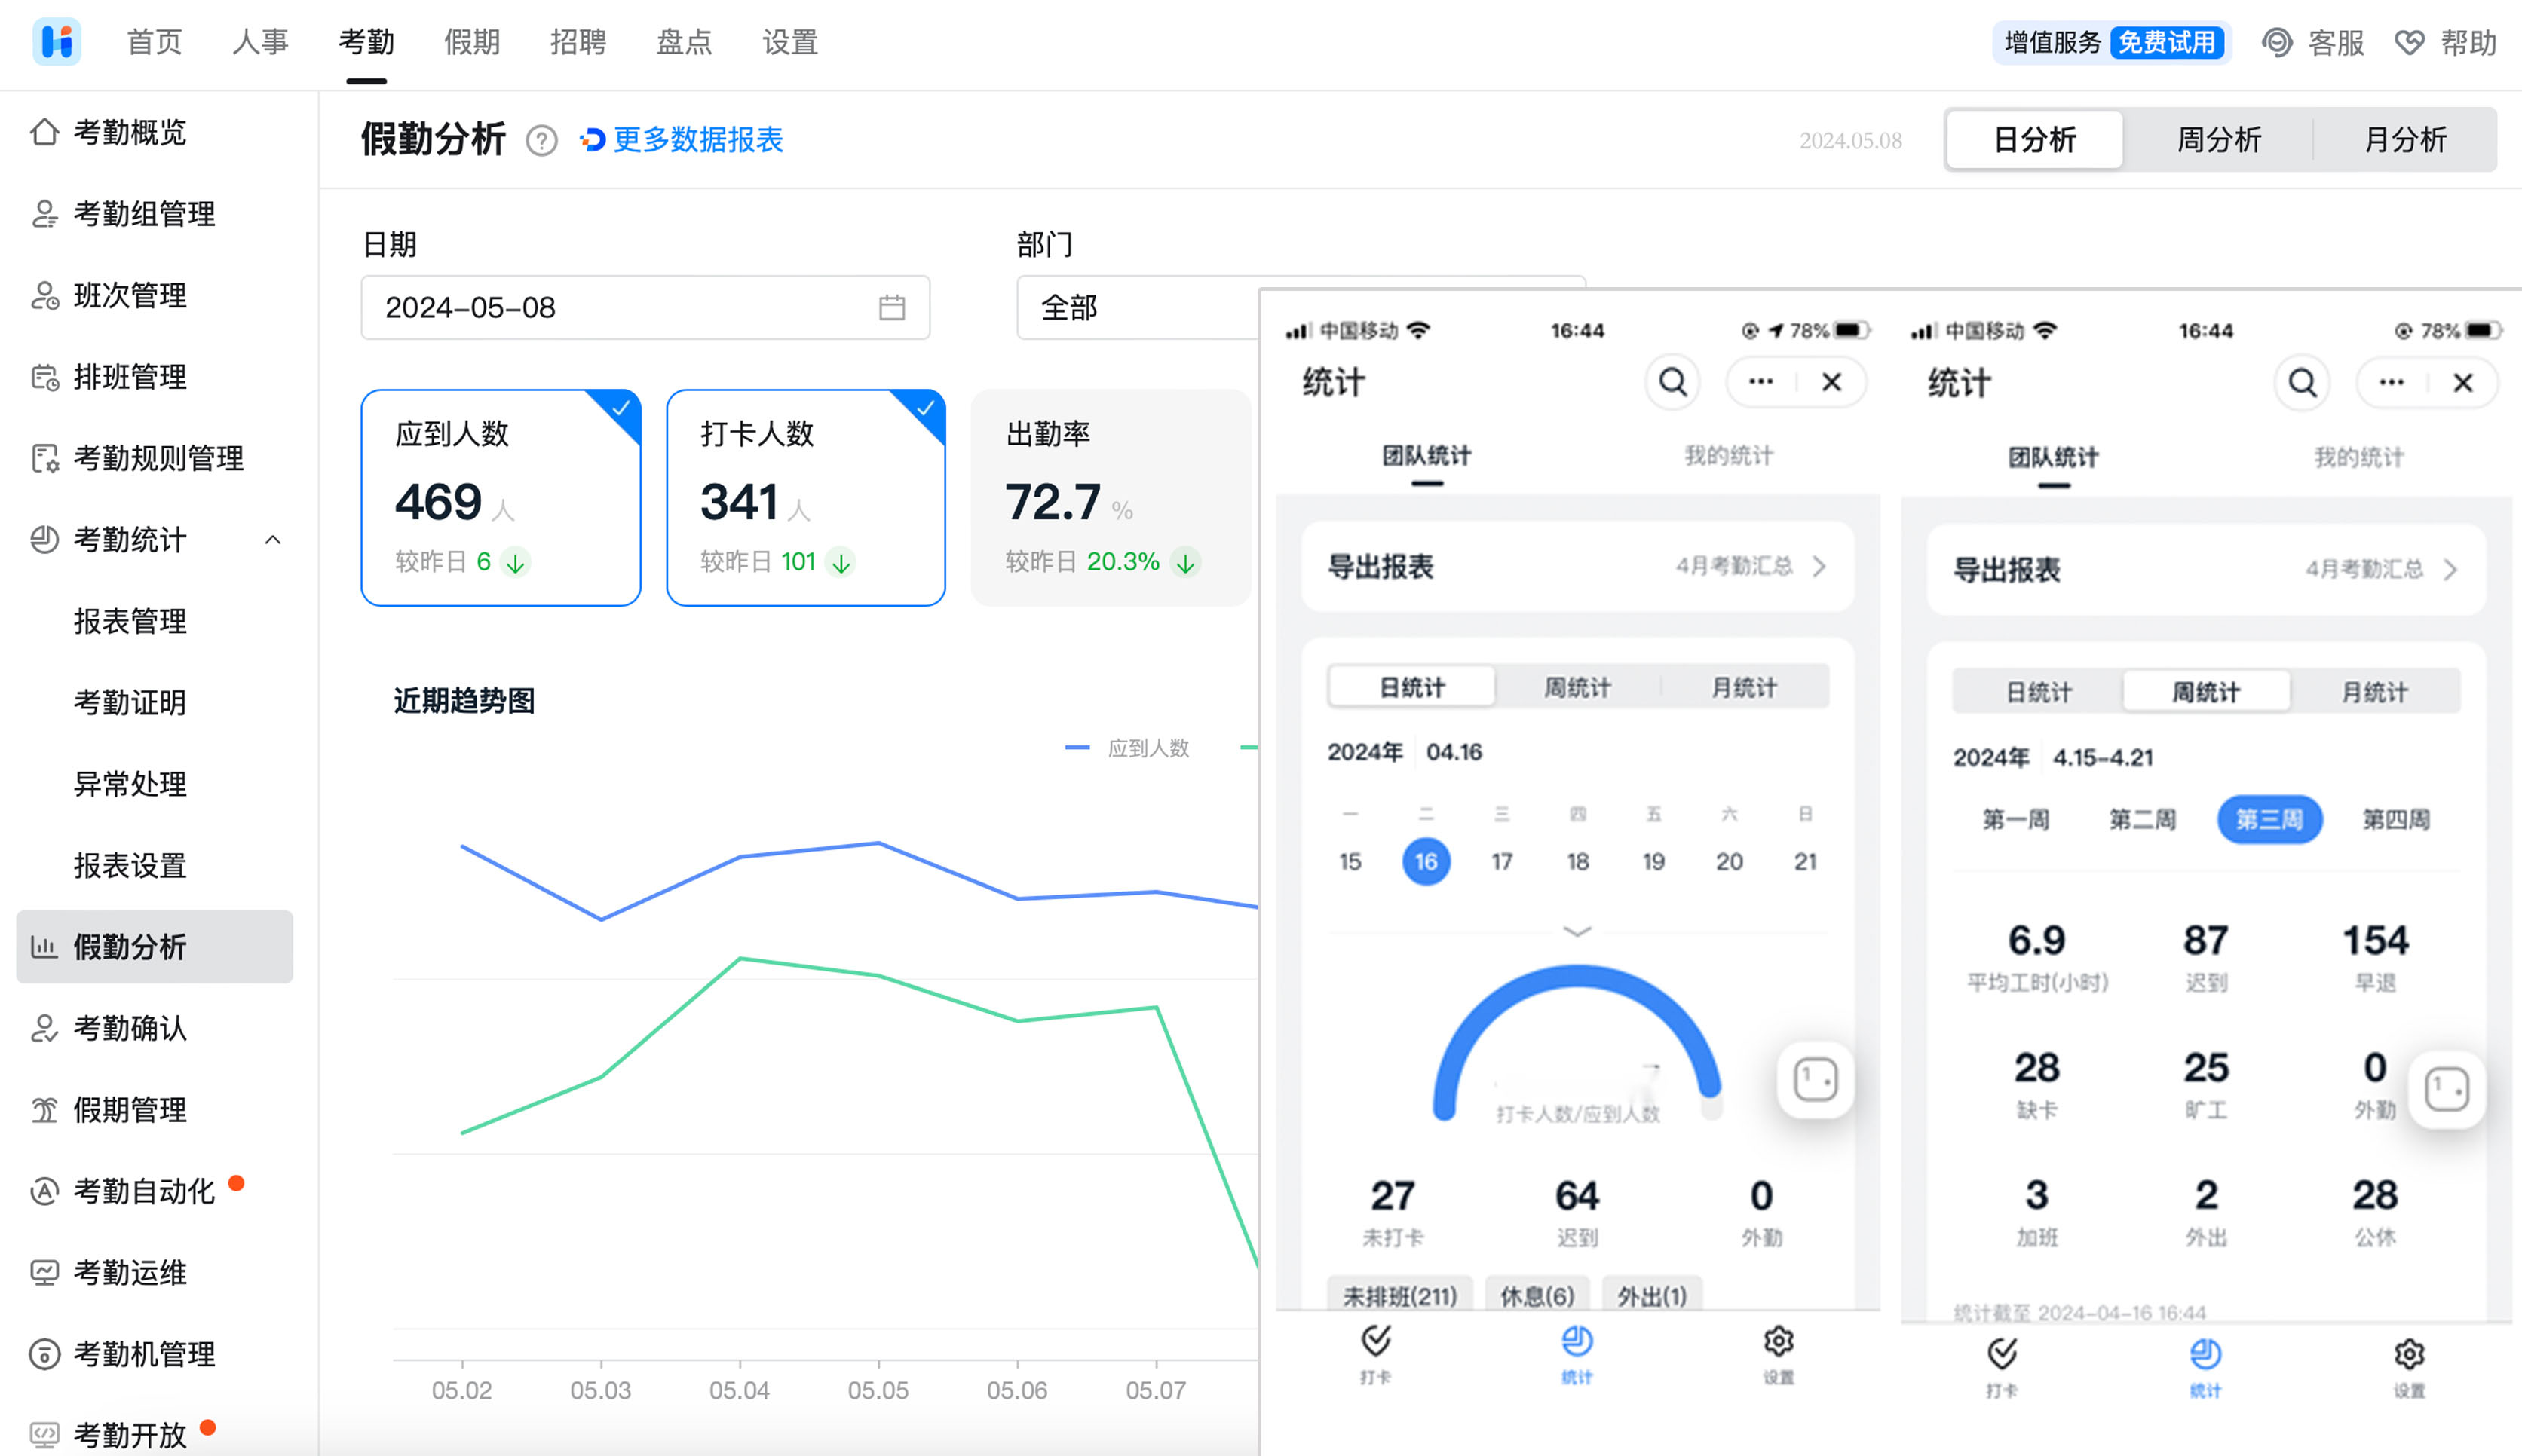Open the 招聘 top menu
The image size is (2522, 1456).
[578, 42]
